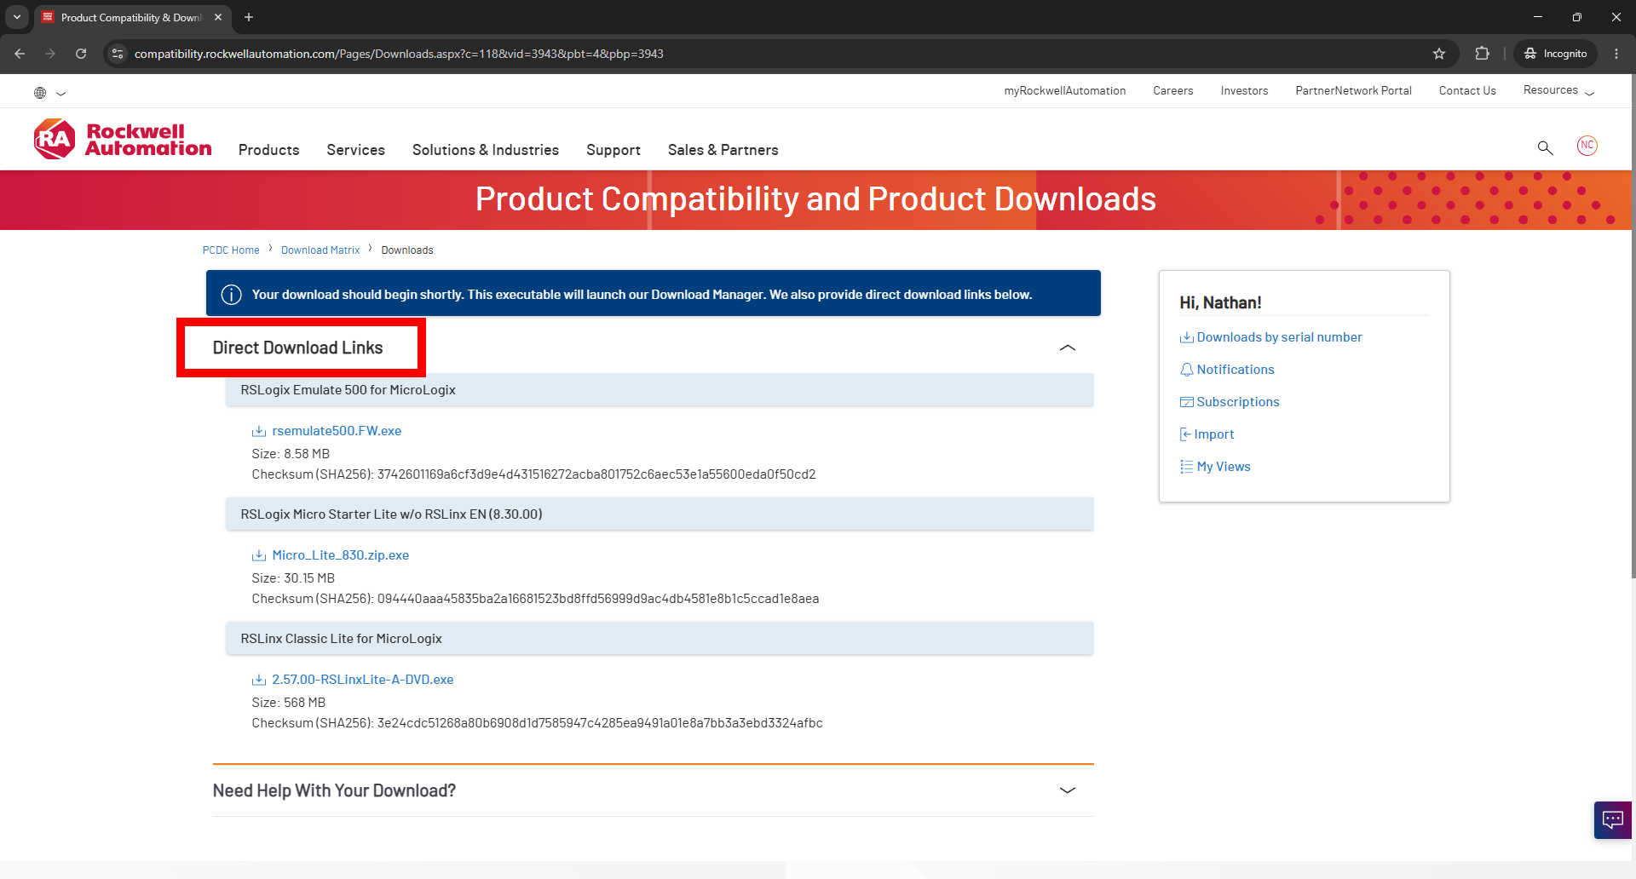Click the download icon beside Micro_Lite_830.zip.exe
Screen dimensions: 1636x879
pyautogui.click(x=259, y=555)
